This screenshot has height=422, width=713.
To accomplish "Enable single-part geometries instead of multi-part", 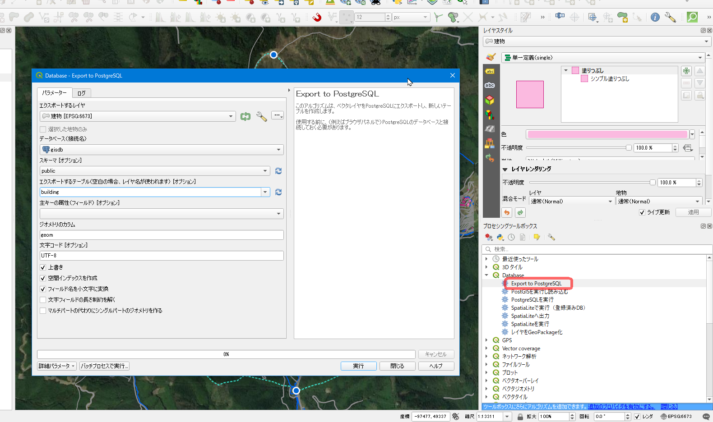I will coord(43,311).
